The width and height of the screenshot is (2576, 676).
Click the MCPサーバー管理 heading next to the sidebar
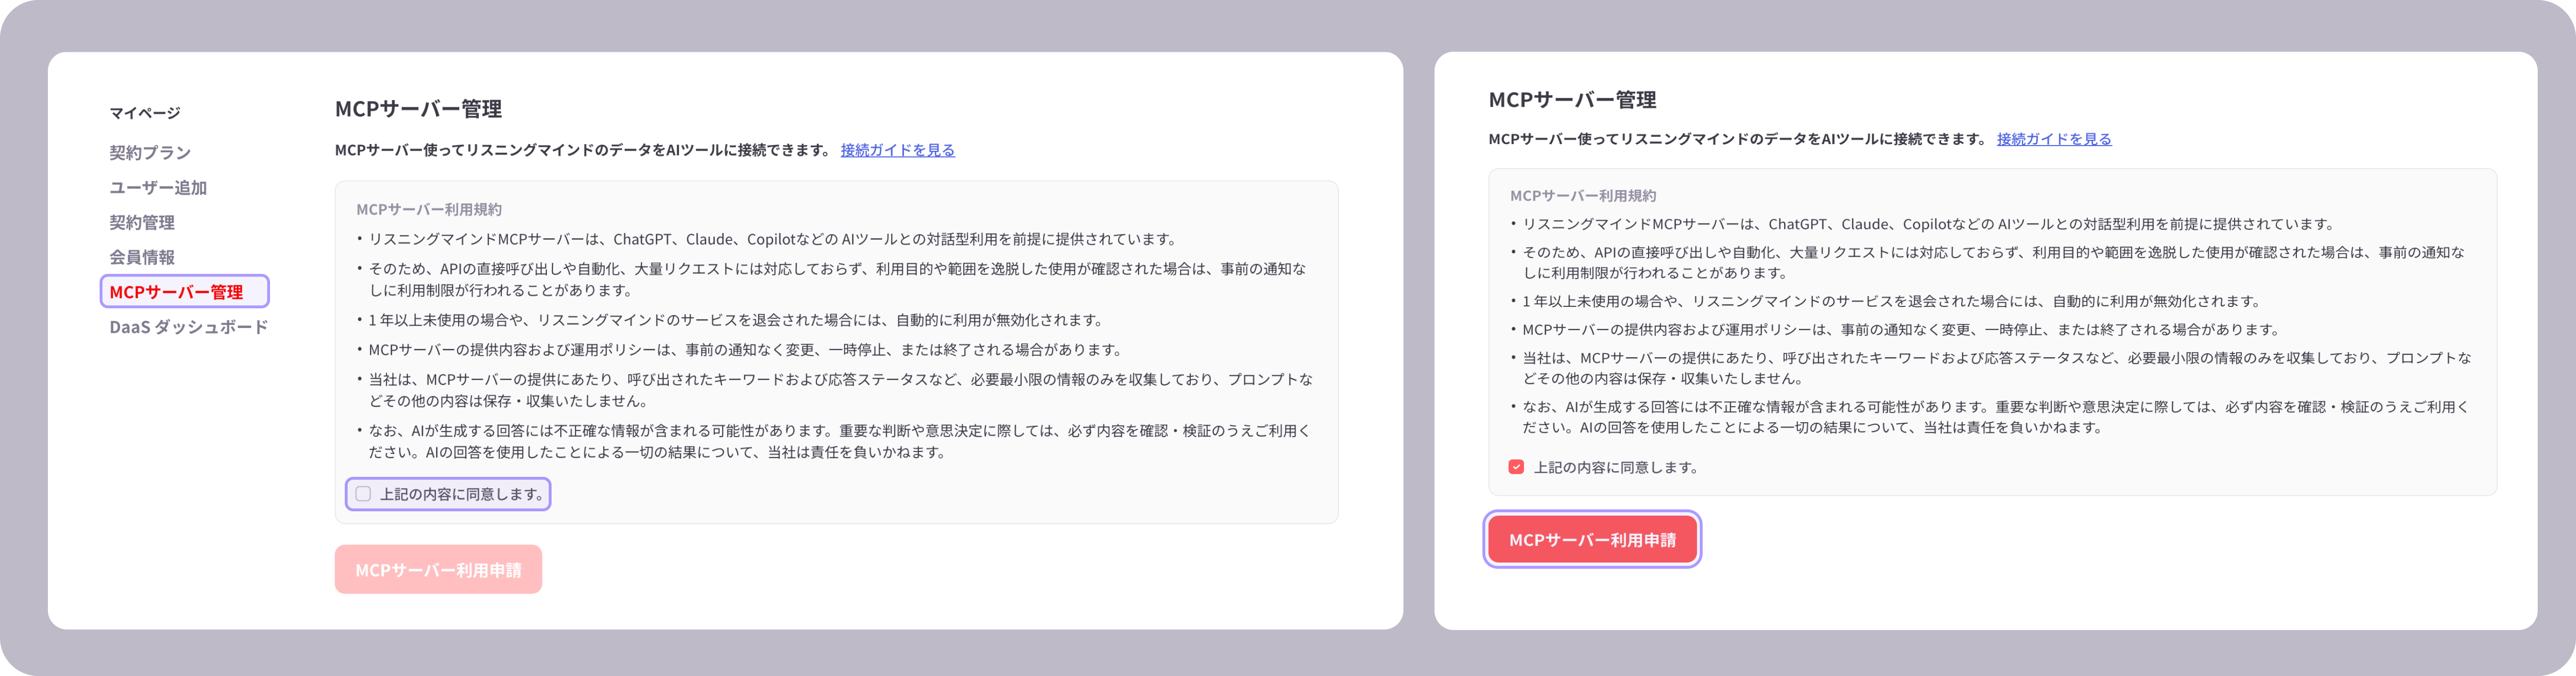coord(418,109)
